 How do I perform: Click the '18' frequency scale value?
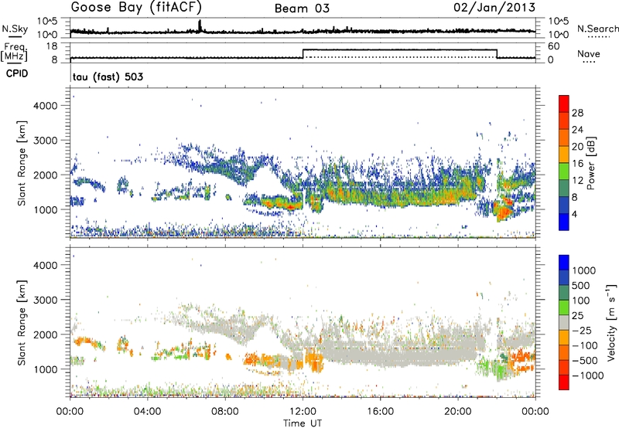point(51,46)
